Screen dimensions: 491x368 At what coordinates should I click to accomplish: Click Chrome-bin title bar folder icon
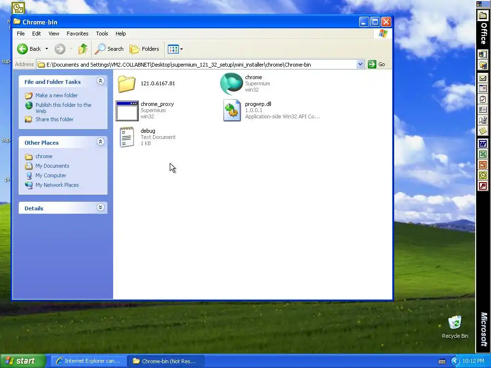click(17, 22)
